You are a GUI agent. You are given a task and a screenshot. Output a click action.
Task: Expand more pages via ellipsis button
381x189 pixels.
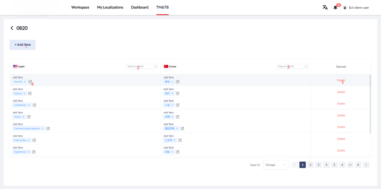pyautogui.click(x=350, y=165)
